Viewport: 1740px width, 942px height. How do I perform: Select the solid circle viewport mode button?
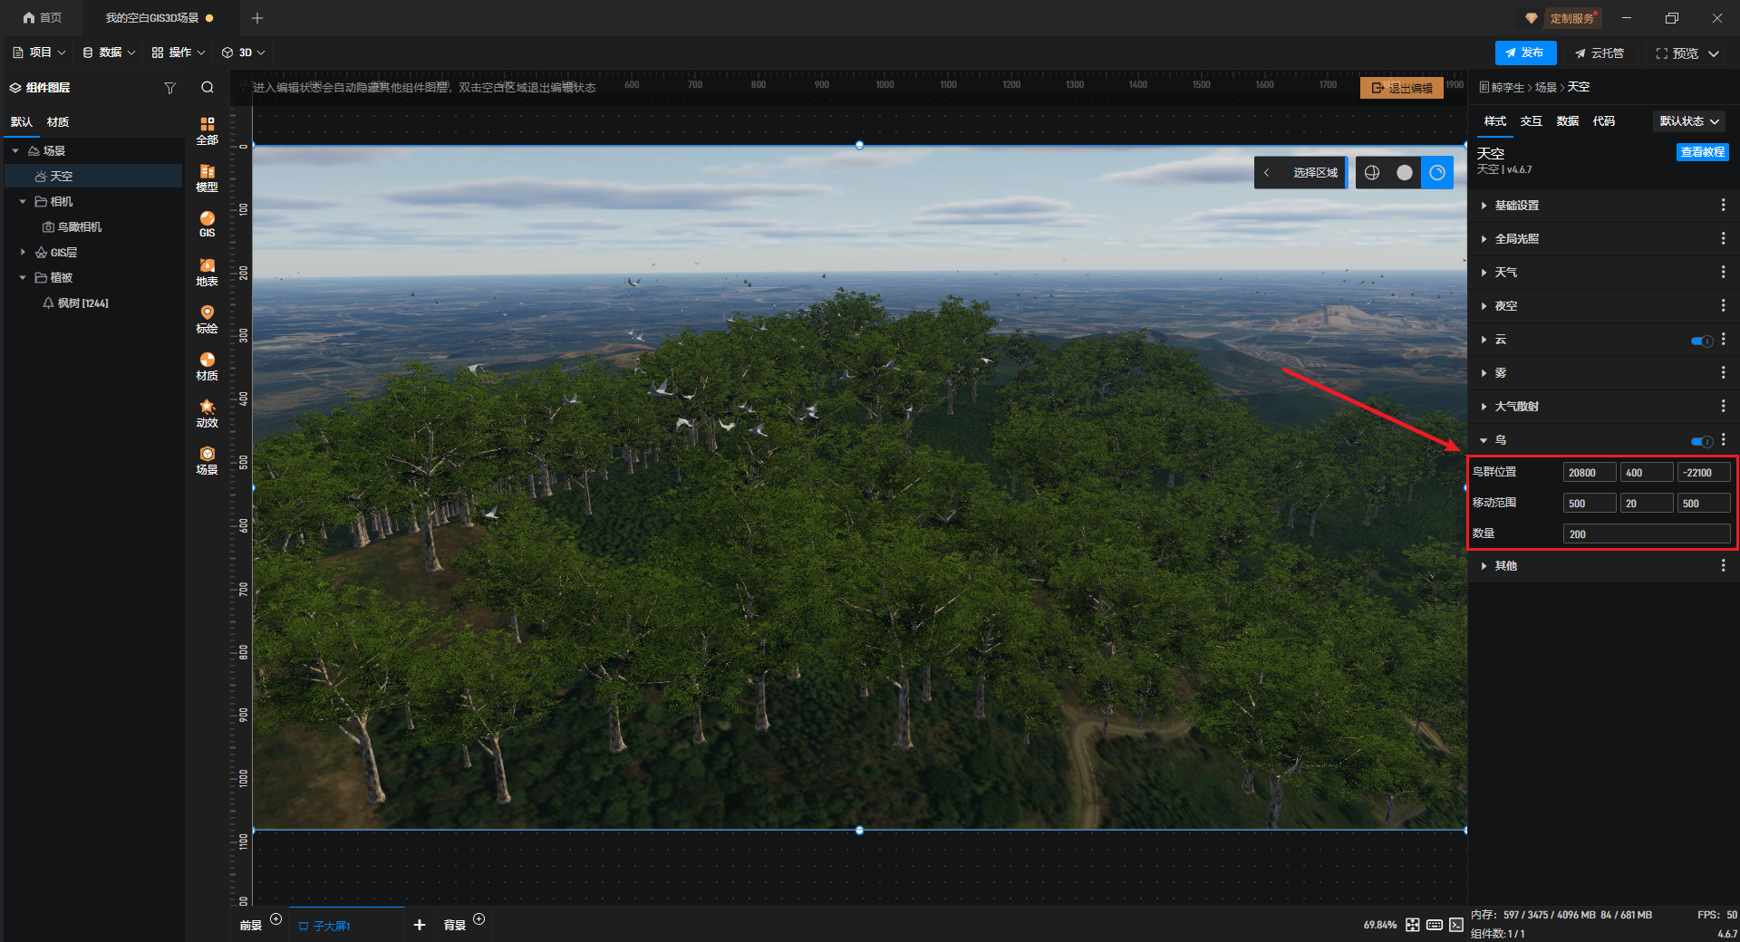[x=1404, y=173]
